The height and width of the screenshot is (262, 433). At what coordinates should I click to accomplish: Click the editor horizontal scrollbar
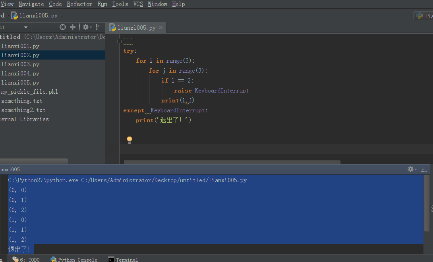(x=232, y=162)
